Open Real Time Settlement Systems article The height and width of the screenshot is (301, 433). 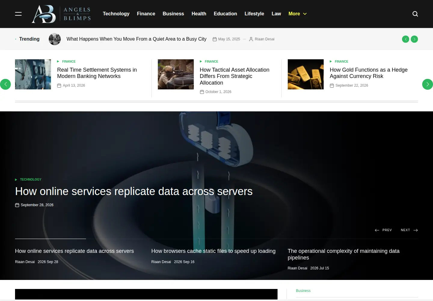point(97,73)
